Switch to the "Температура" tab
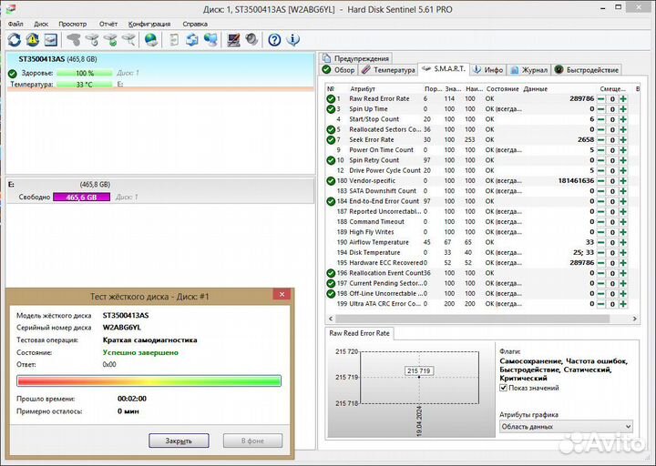656x466 pixels. [386, 69]
